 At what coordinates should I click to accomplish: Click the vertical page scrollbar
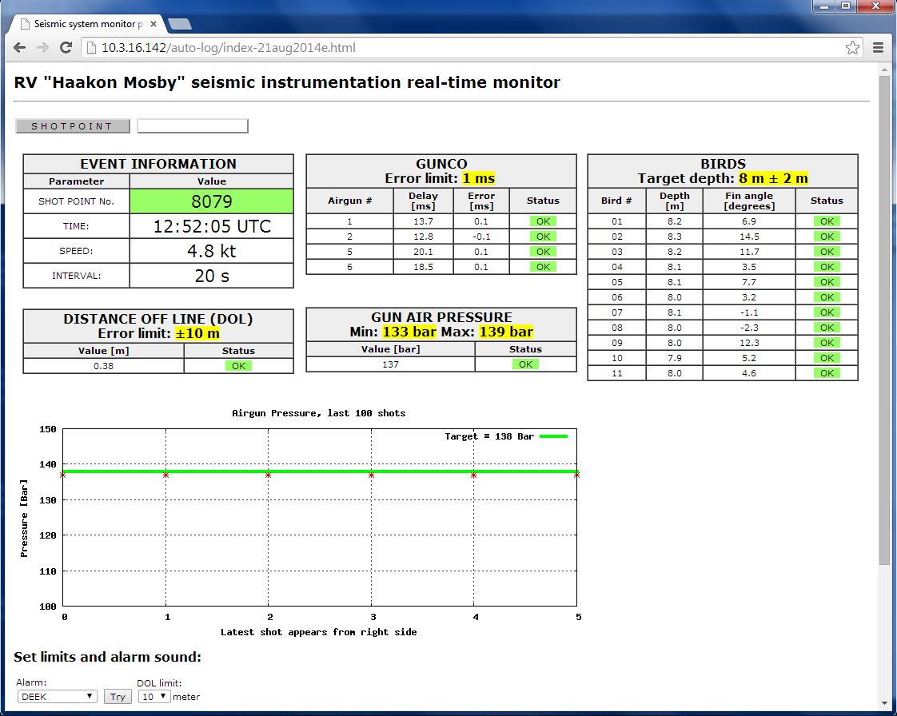(883, 320)
